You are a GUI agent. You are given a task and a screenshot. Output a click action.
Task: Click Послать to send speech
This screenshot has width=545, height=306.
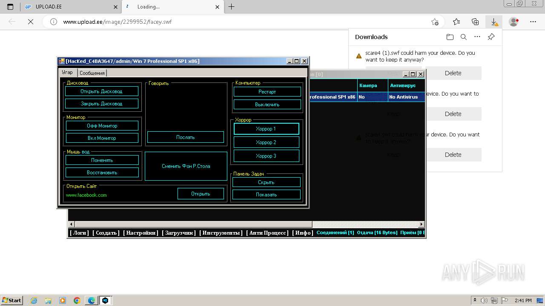click(x=186, y=137)
